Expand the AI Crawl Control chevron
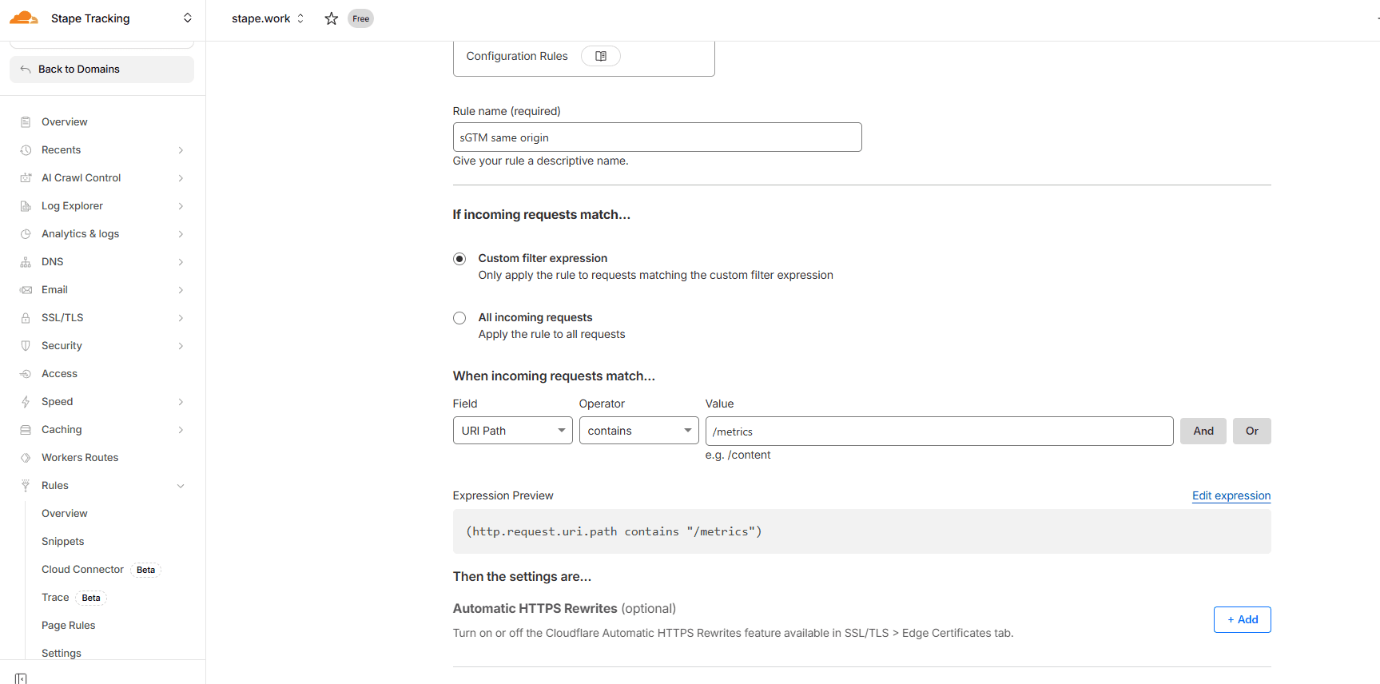 pos(181,178)
